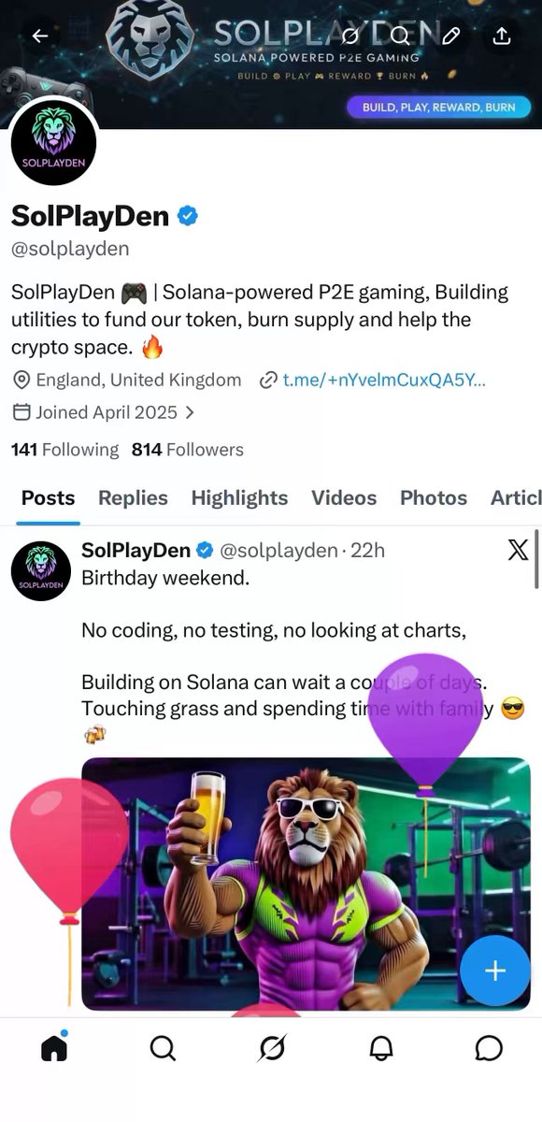Tap the share profile icon
542x1122 pixels.
point(501,36)
